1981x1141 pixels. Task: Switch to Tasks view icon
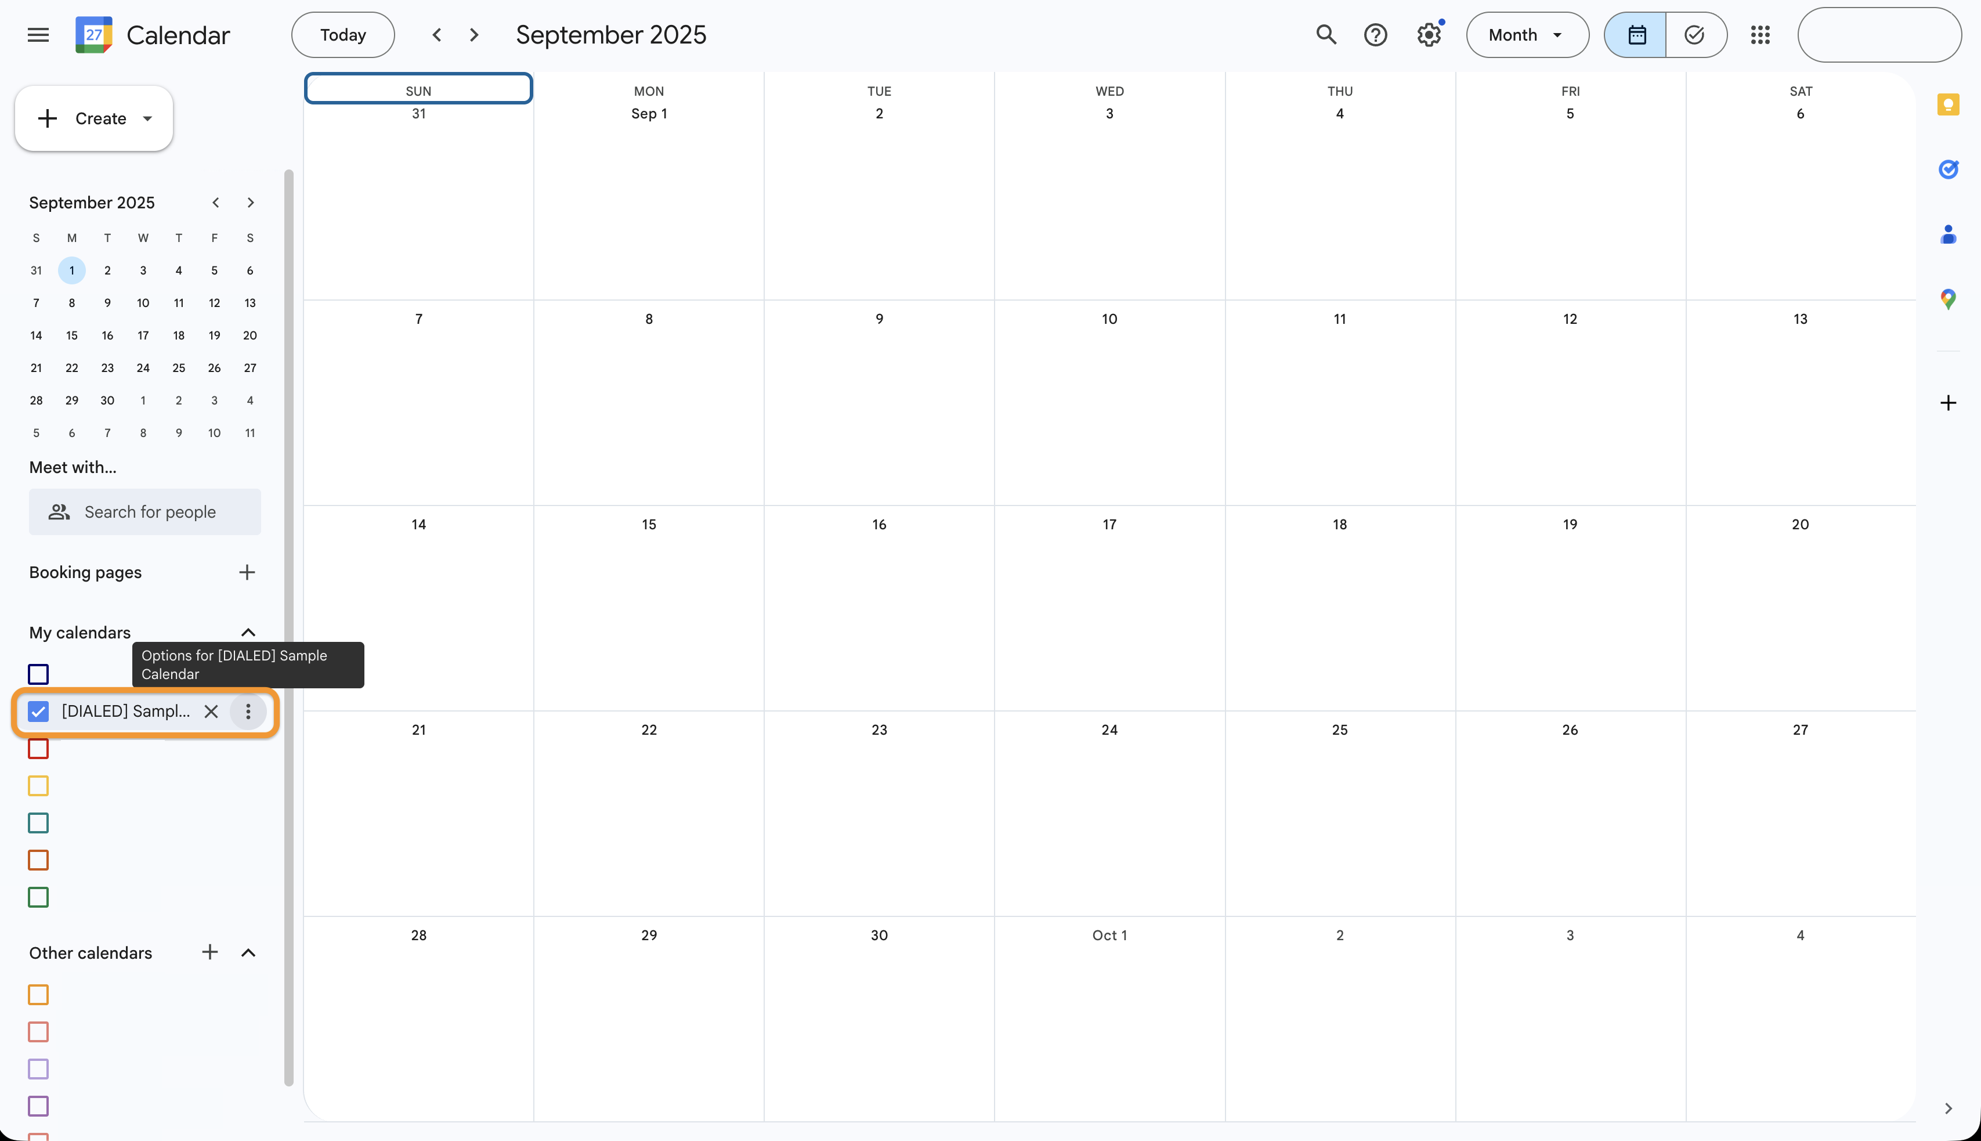1695,34
